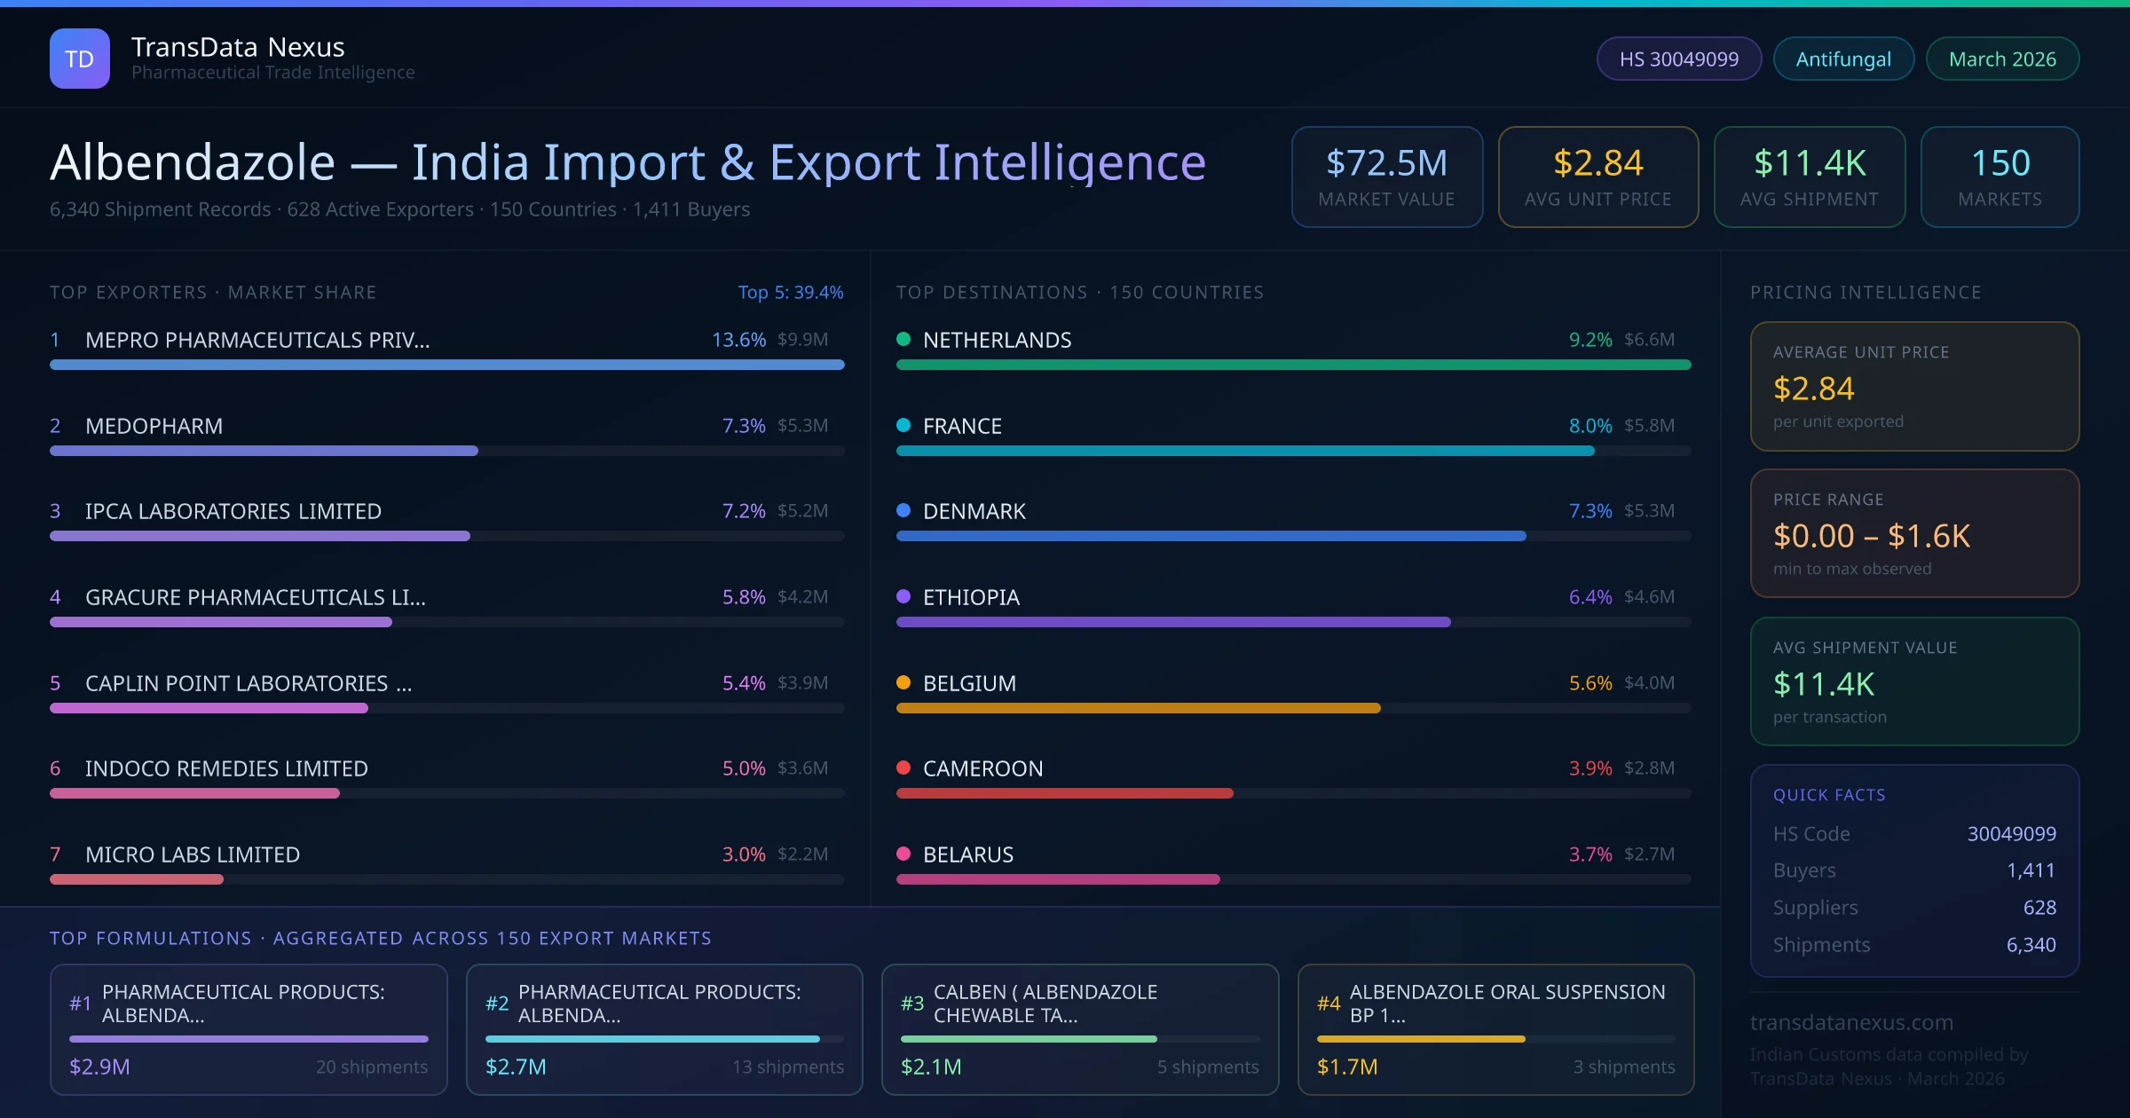Open the #3 CALBEN formulation card
The height and width of the screenshot is (1118, 2130).
click(x=1079, y=1029)
